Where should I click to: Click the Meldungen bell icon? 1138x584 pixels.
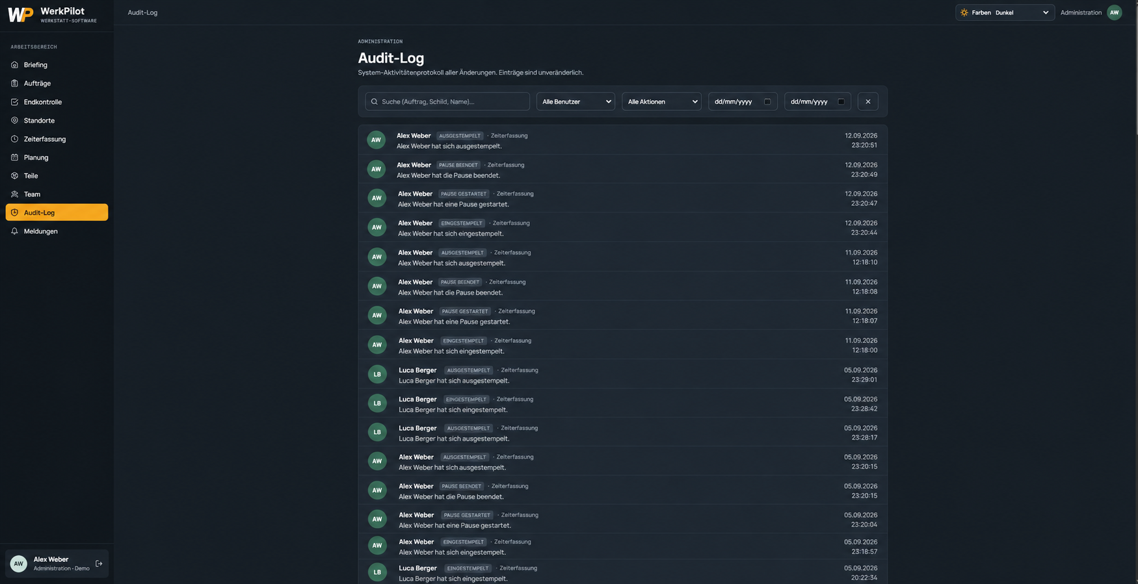(14, 231)
